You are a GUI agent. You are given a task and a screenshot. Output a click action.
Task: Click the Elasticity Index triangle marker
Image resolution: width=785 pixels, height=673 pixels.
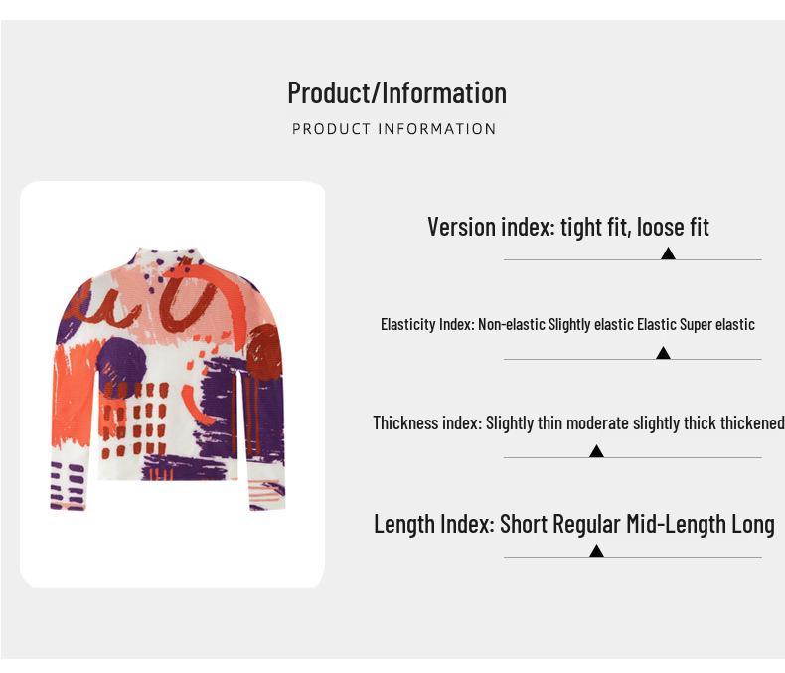point(663,354)
